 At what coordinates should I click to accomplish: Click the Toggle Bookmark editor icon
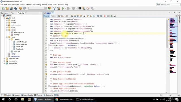click(94, 16)
